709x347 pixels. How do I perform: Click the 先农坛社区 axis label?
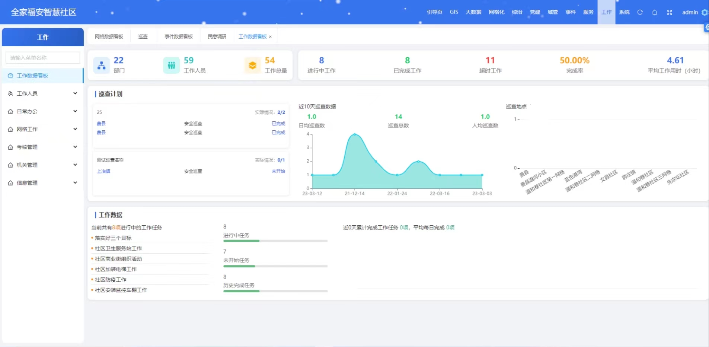coord(678,177)
